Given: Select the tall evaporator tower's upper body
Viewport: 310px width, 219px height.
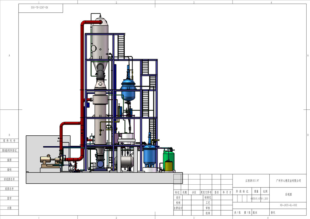Looking at the screenshot, I should click(100, 39).
